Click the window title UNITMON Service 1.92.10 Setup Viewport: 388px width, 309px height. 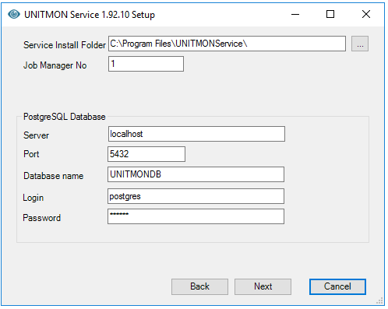(90, 15)
